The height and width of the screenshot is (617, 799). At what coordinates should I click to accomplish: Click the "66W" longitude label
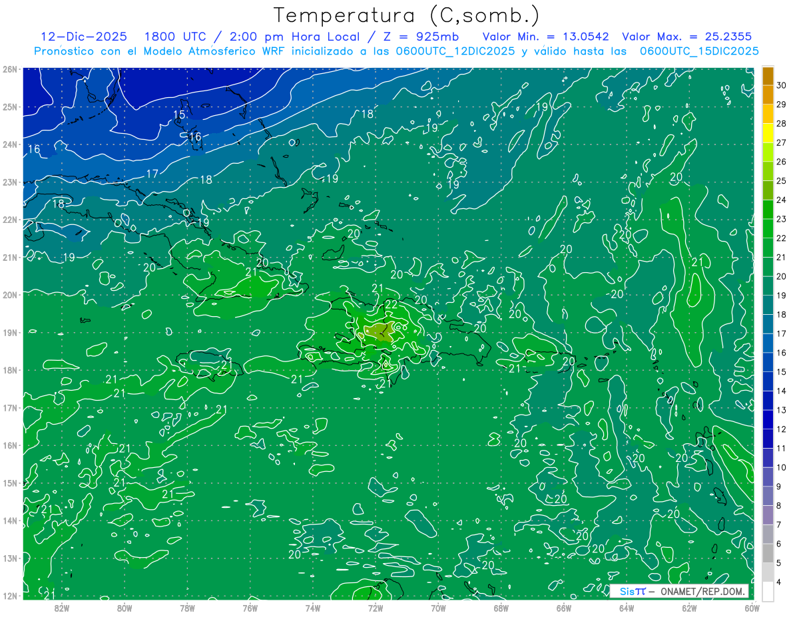tap(564, 608)
